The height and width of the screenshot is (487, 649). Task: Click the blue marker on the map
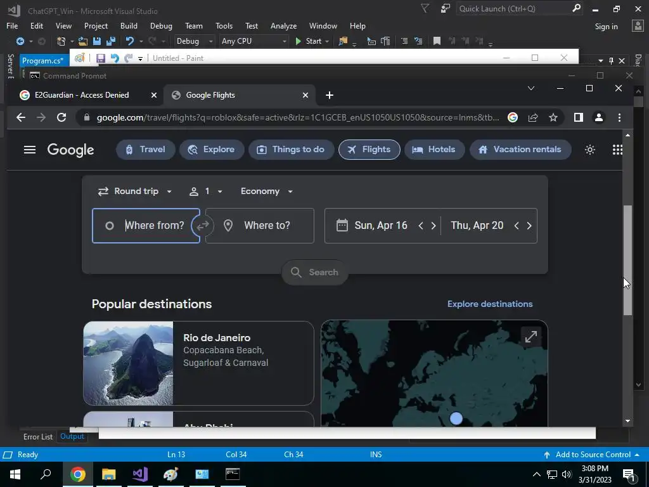coord(456,419)
